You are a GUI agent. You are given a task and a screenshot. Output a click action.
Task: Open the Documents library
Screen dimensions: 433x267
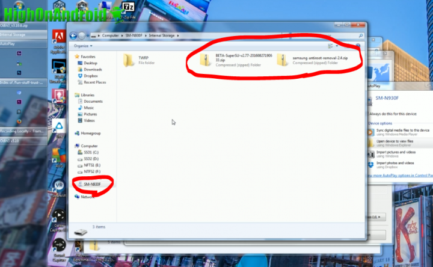click(90, 102)
